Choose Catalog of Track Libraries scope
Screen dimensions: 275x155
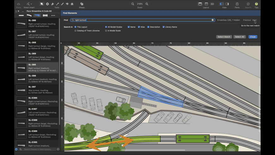pos(87,31)
